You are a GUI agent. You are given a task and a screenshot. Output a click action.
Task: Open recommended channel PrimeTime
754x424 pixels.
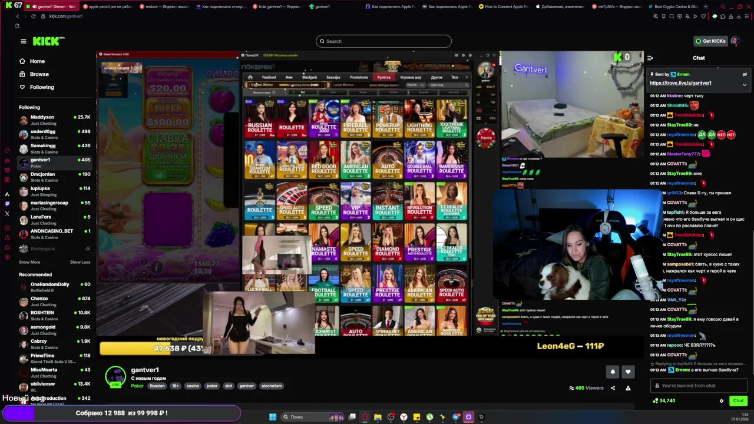(54, 359)
